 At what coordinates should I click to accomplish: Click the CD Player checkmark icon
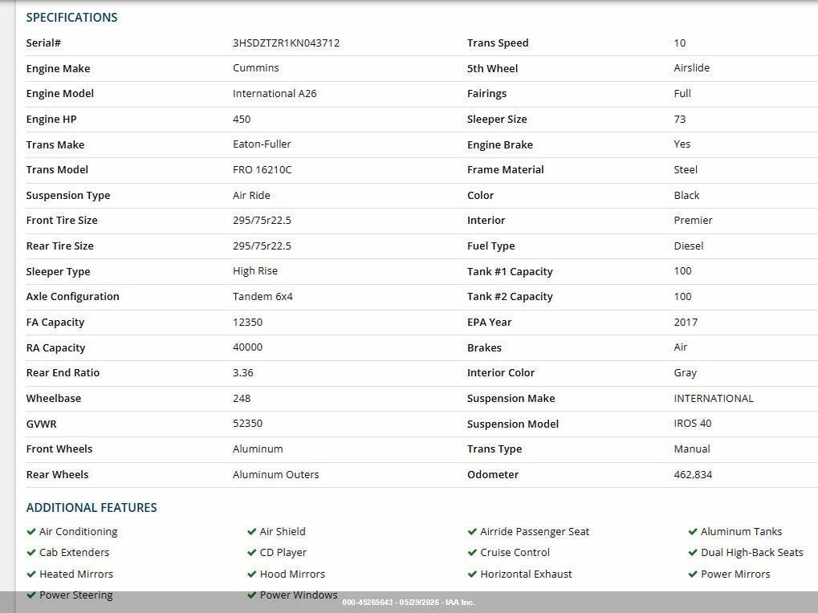[251, 553]
